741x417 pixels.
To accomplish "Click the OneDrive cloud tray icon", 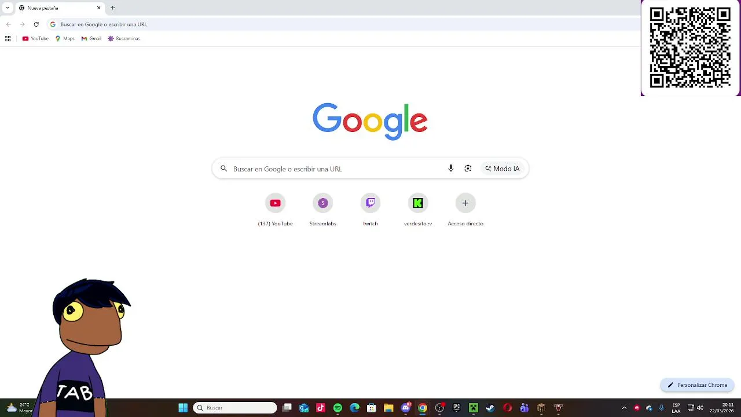I will (x=649, y=408).
